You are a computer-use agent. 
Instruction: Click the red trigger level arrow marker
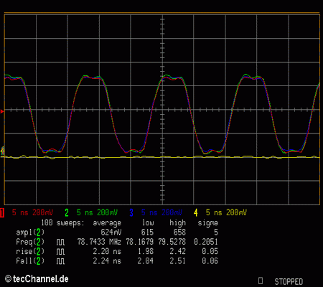click(x=2, y=111)
